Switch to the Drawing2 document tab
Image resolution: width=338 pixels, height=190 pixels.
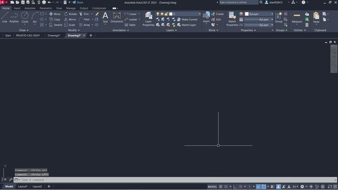click(54, 35)
